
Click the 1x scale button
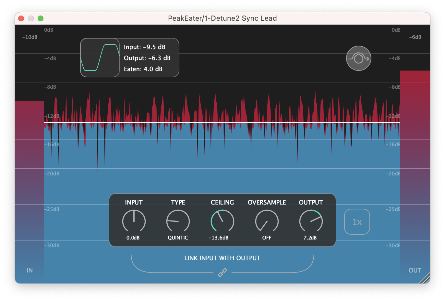tap(357, 222)
